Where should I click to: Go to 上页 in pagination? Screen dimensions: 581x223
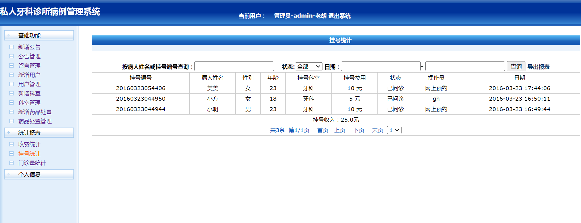pos(340,130)
